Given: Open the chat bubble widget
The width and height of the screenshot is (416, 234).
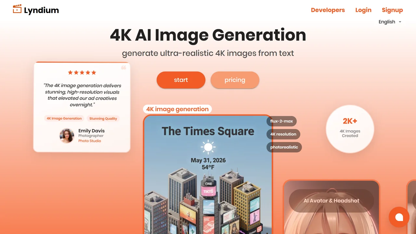Looking at the screenshot, I should pyautogui.click(x=399, y=217).
